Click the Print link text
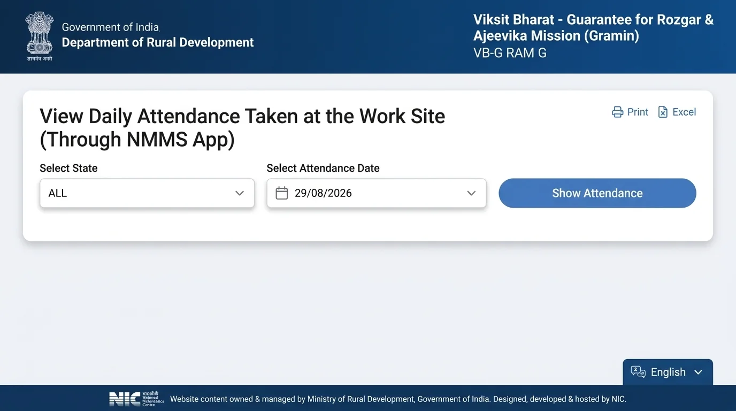Screen dimensions: 736x411 point(638,112)
